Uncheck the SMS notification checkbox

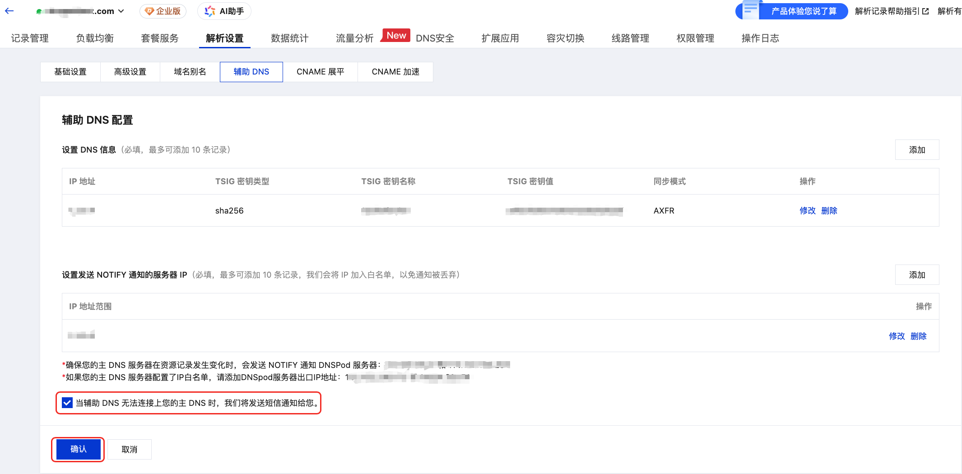pyautogui.click(x=67, y=403)
